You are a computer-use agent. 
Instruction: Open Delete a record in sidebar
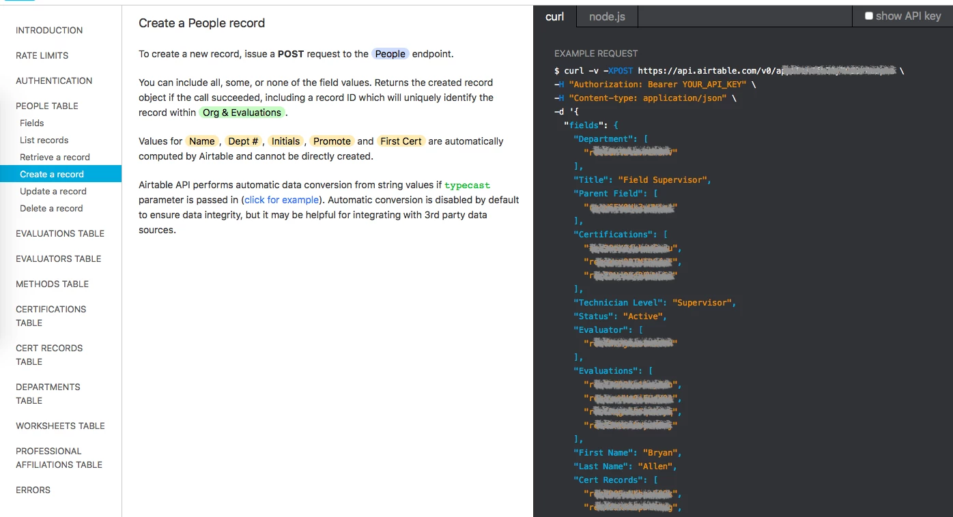(51, 208)
